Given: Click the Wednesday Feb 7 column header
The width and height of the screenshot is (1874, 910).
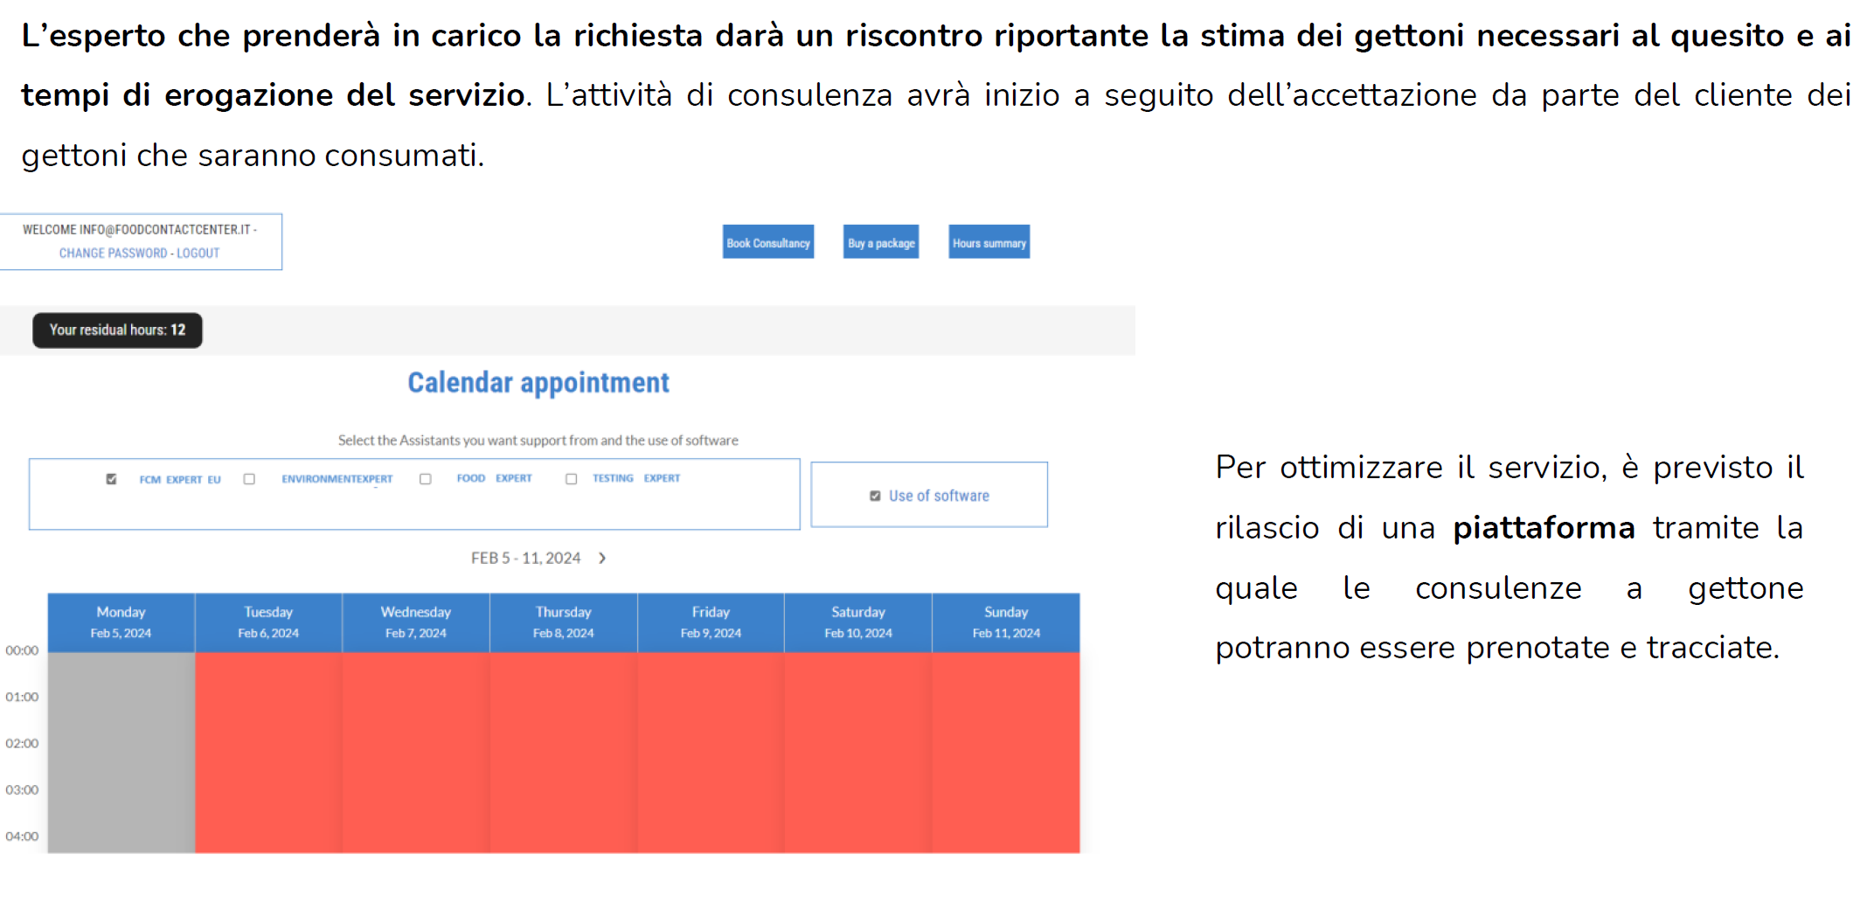Looking at the screenshot, I should 416,622.
